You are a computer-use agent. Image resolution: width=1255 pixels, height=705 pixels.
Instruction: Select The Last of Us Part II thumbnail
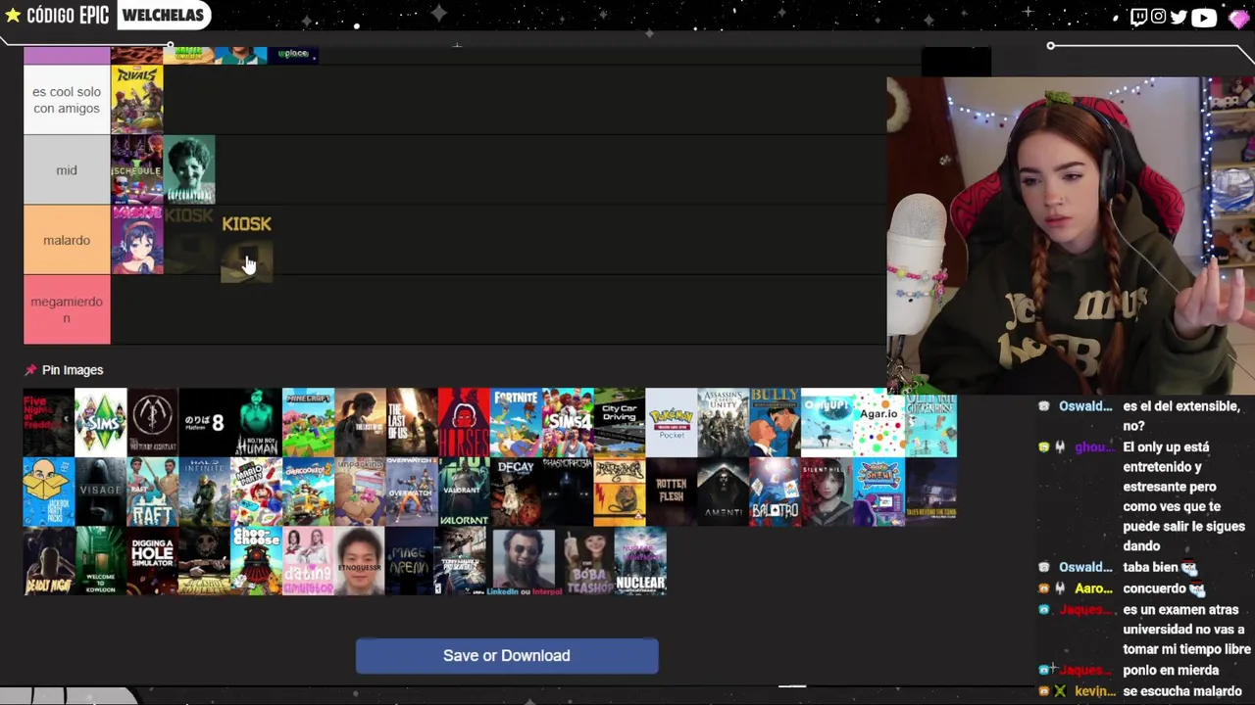(360, 423)
